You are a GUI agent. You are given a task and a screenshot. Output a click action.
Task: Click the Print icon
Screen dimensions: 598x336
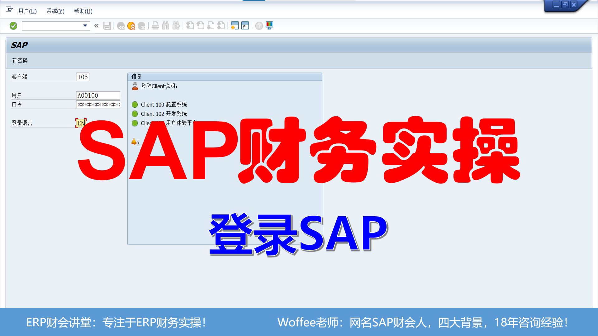tap(155, 26)
